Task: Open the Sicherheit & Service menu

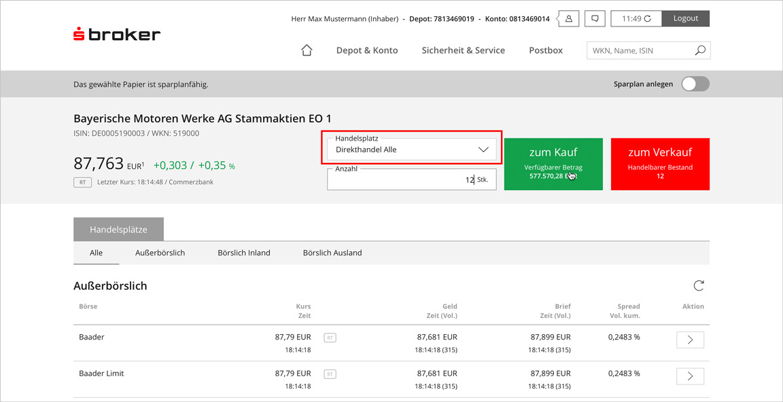Action: 464,50
